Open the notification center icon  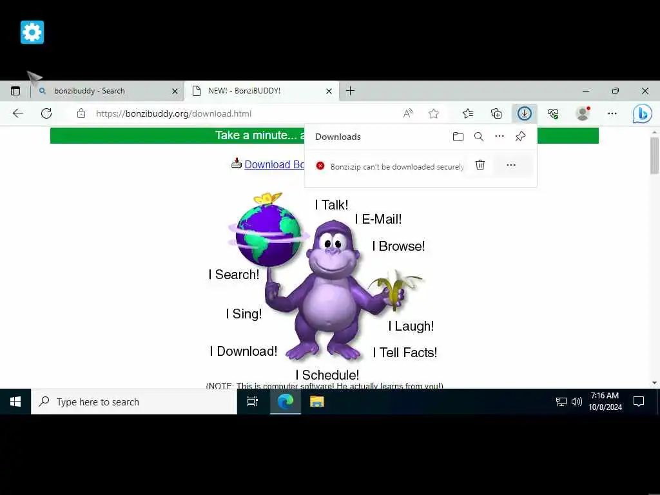[639, 402]
